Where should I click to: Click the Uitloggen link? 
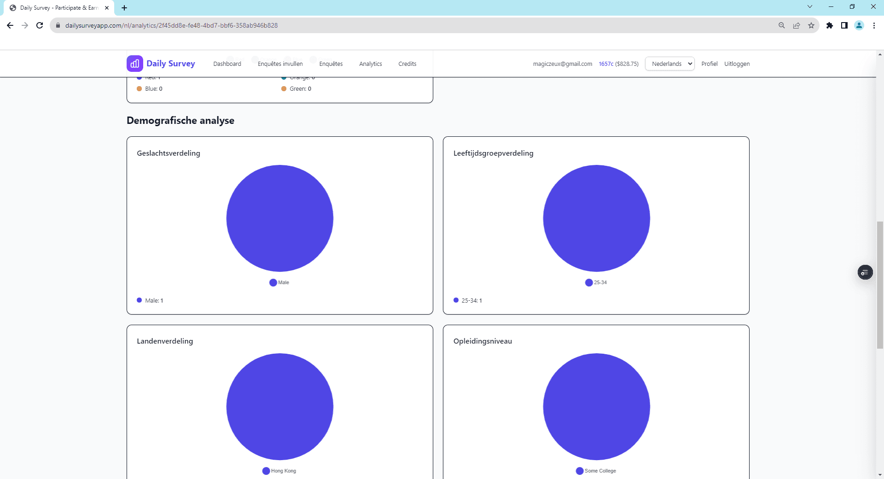click(737, 64)
